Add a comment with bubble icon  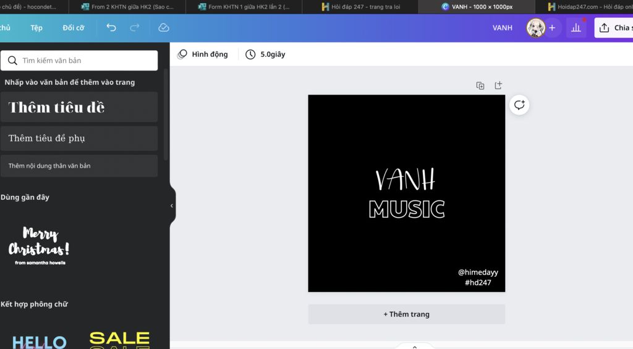pyautogui.click(x=519, y=105)
